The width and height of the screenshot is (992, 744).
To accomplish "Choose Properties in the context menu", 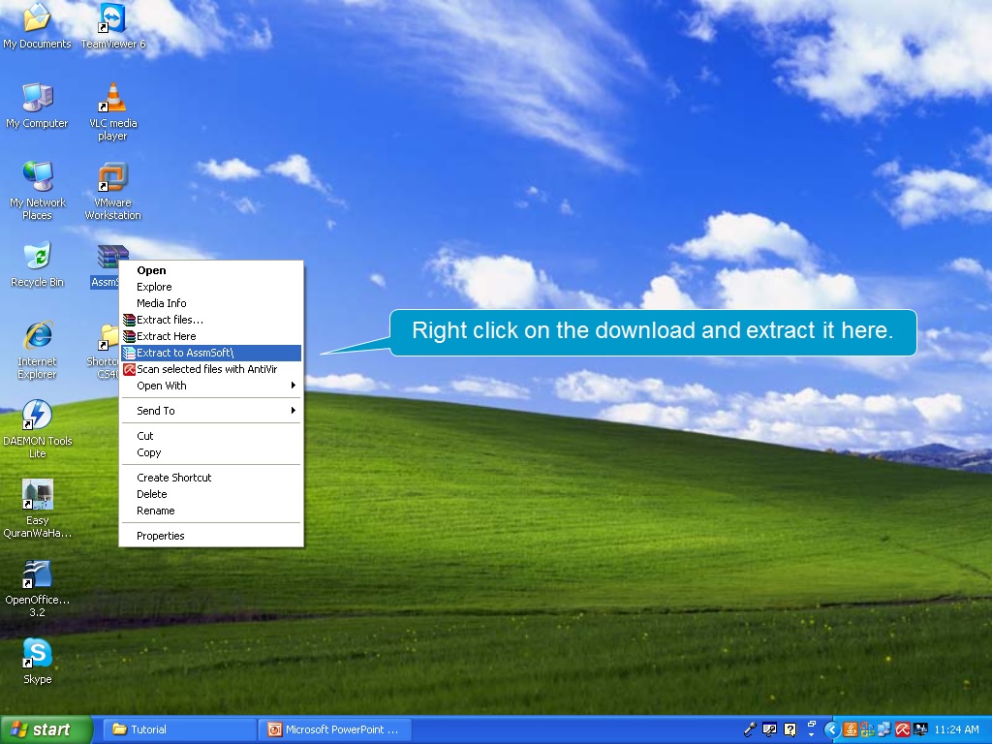I will coord(211,536).
